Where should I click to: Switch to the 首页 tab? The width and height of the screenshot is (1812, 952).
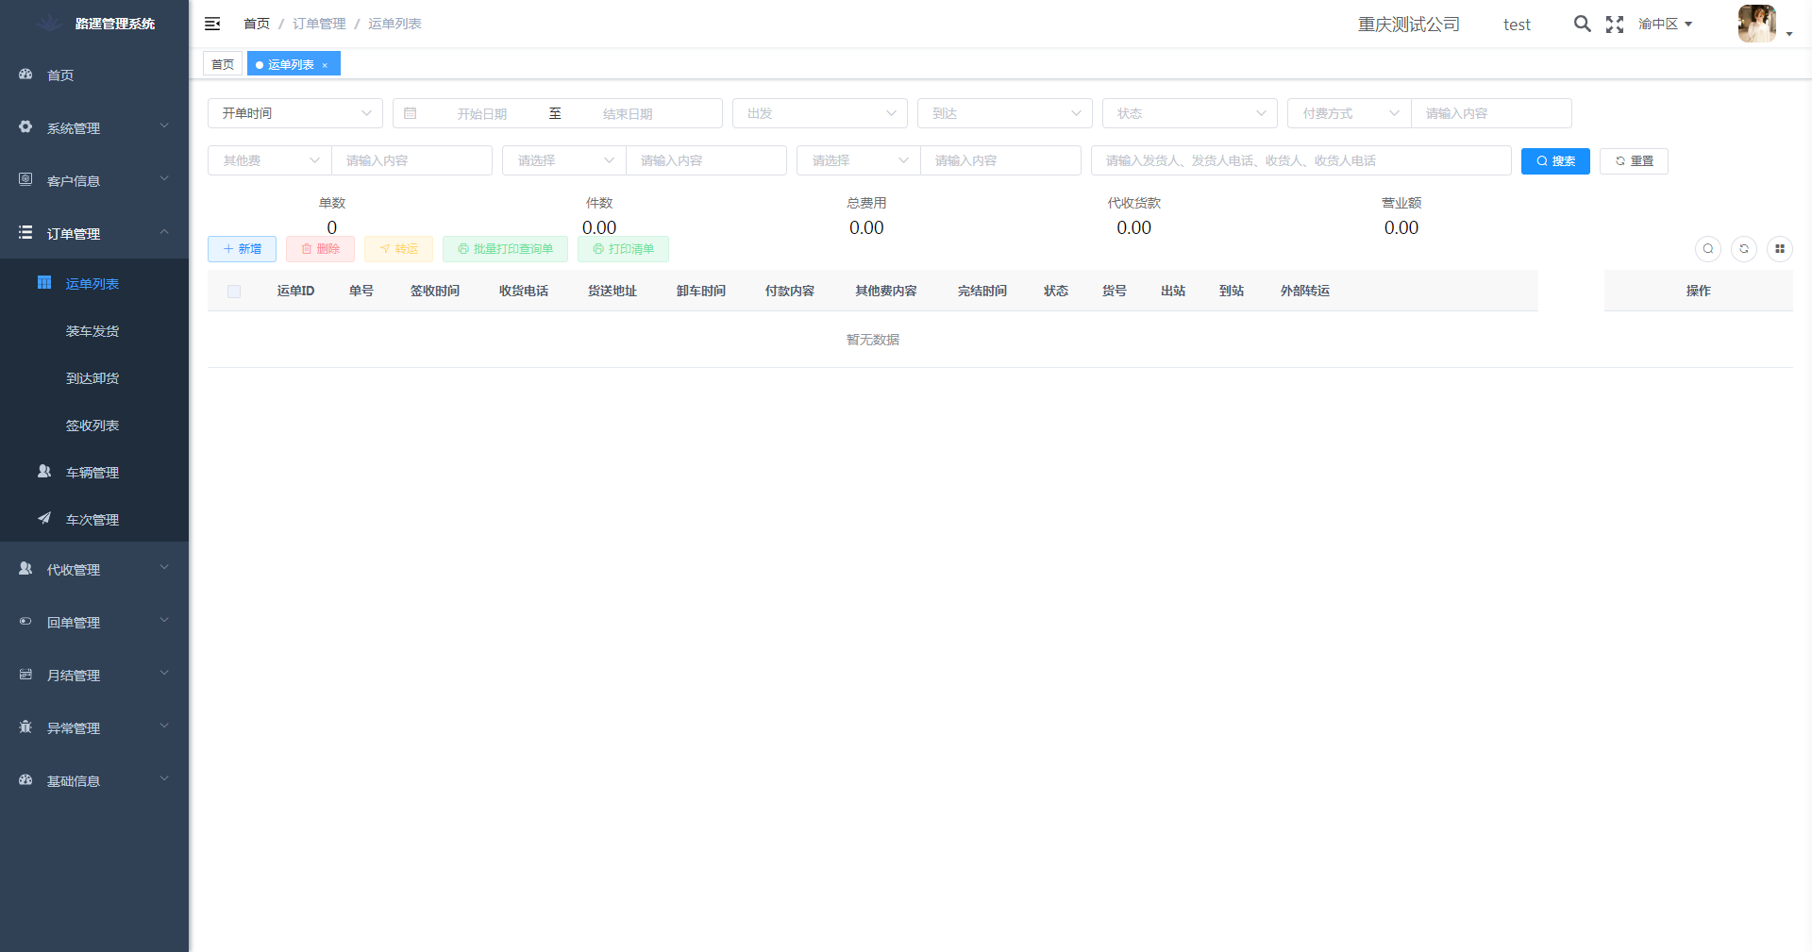[223, 64]
